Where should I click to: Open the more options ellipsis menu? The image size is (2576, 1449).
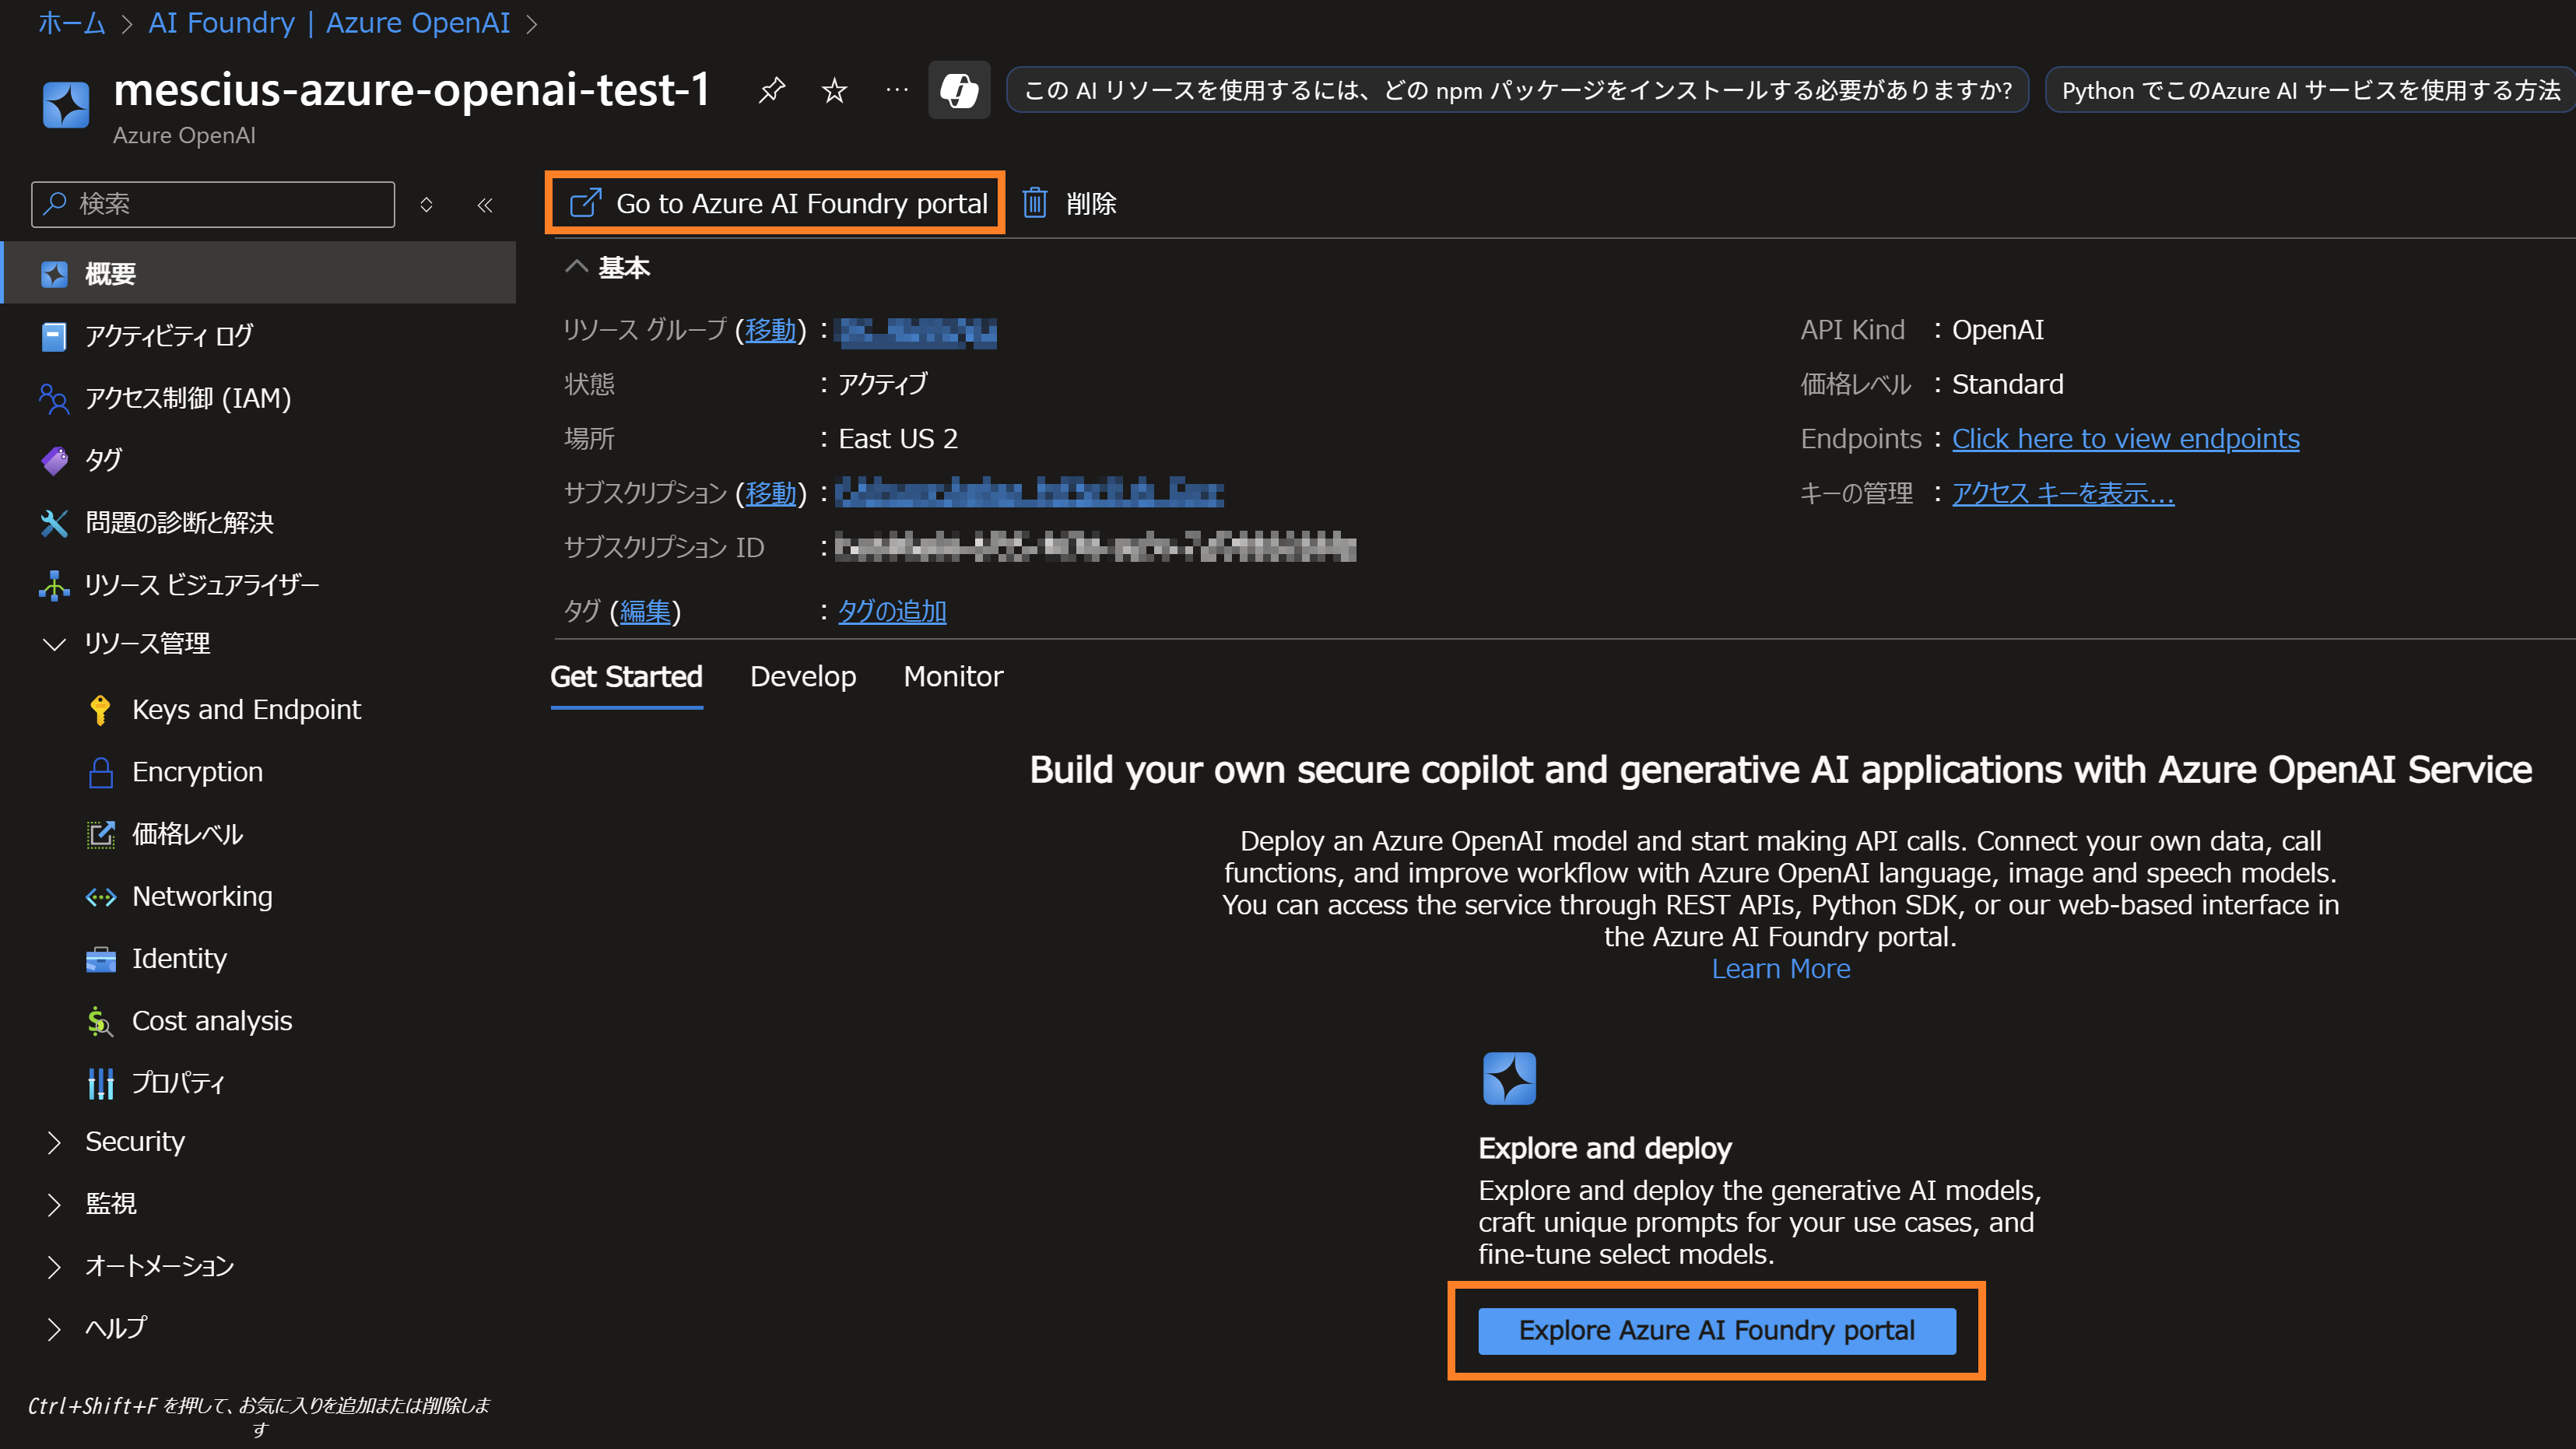click(897, 90)
